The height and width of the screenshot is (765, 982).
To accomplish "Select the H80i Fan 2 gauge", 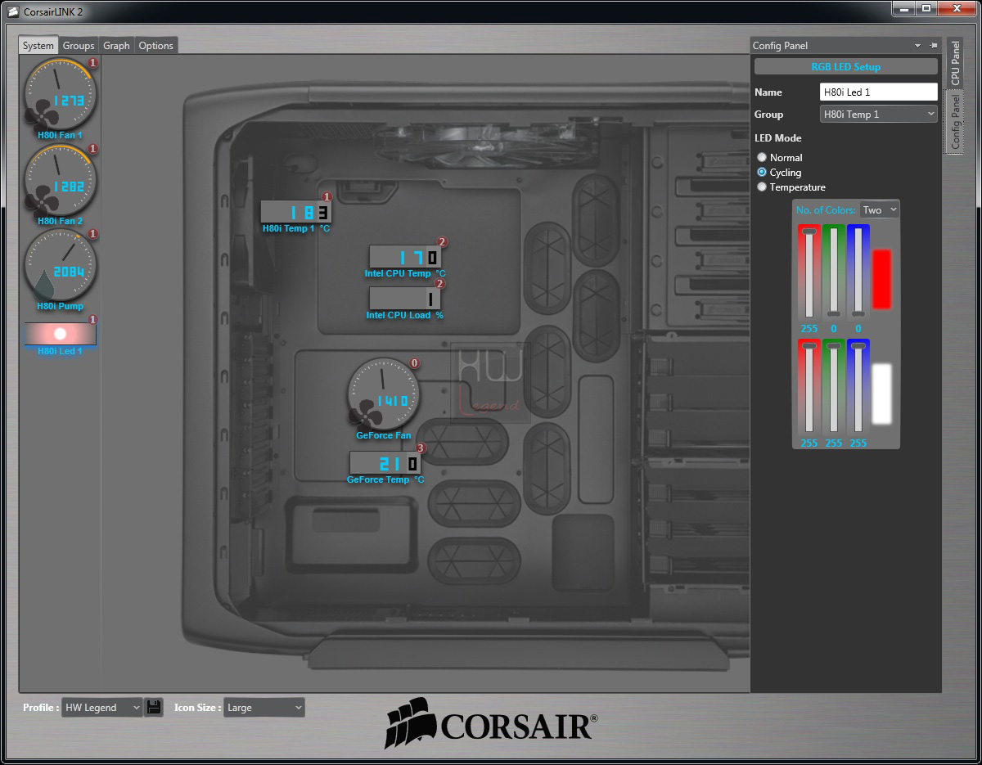I will pyautogui.click(x=60, y=181).
